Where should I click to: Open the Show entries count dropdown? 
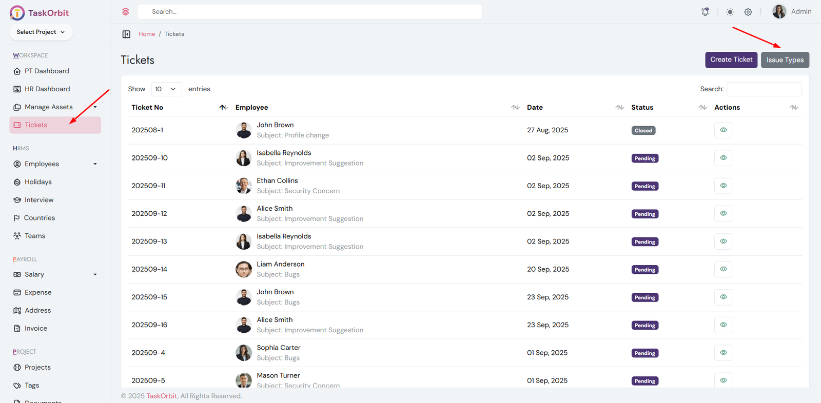[166, 89]
